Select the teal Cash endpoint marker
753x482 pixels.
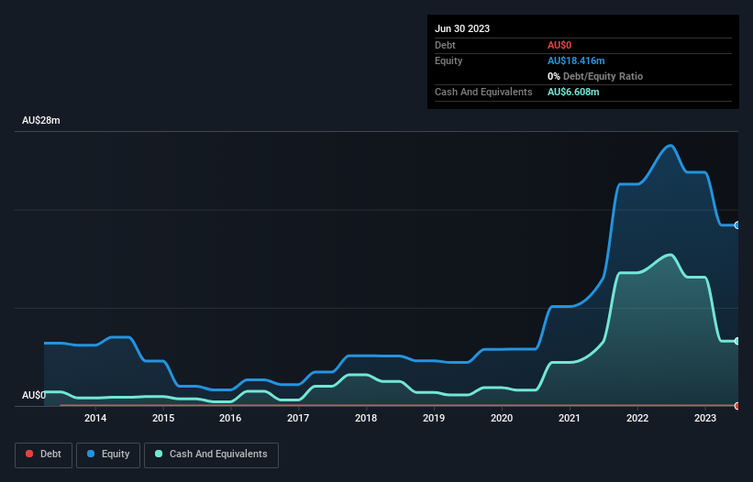click(x=737, y=341)
